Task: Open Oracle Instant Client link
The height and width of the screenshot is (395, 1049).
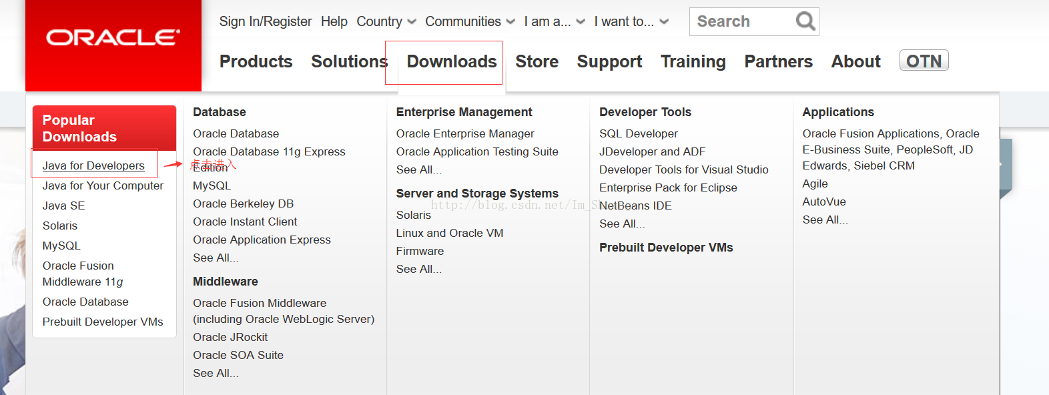Action: [x=245, y=222]
